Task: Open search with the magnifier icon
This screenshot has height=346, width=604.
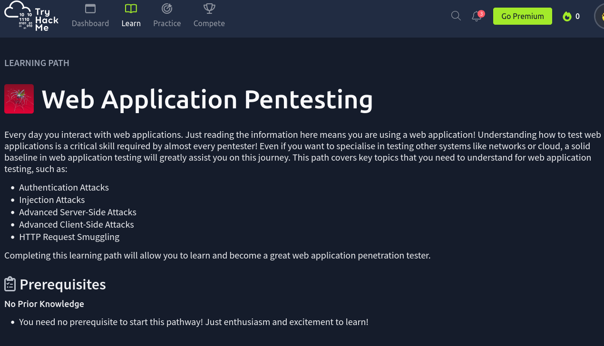Action: [456, 16]
